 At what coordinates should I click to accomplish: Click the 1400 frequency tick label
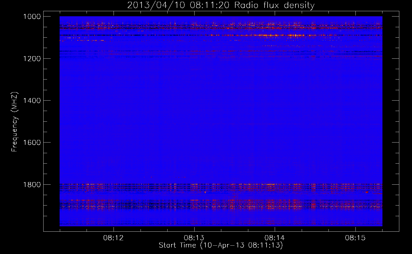tap(32, 101)
